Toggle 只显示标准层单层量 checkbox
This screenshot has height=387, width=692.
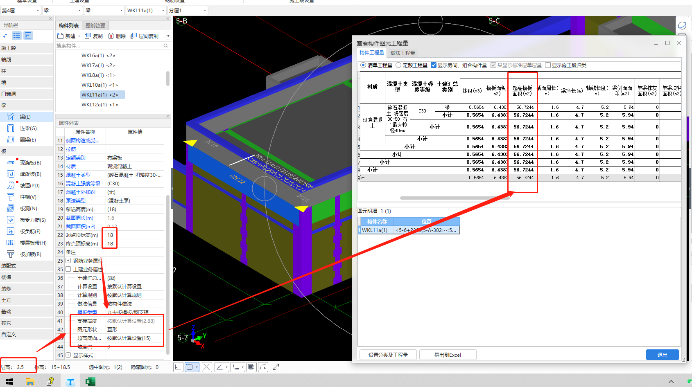(x=493, y=65)
